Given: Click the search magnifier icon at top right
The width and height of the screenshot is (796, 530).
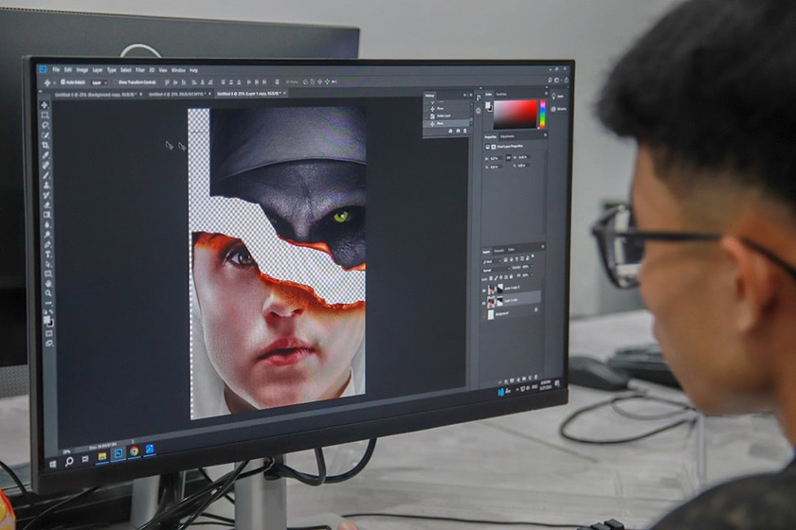Looking at the screenshot, I should point(550,80).
